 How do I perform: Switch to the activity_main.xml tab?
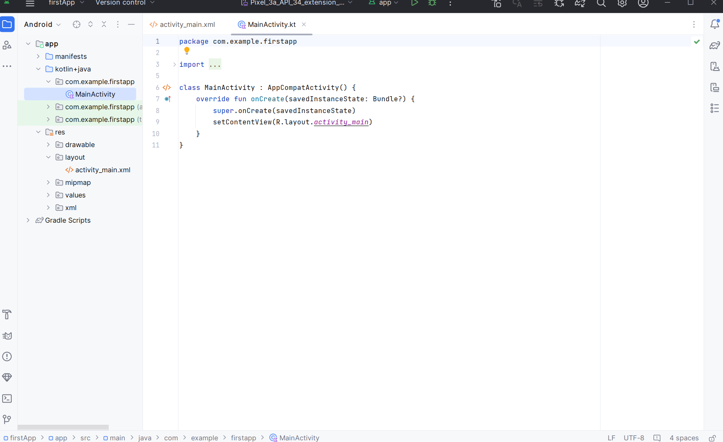pos(182,24)
